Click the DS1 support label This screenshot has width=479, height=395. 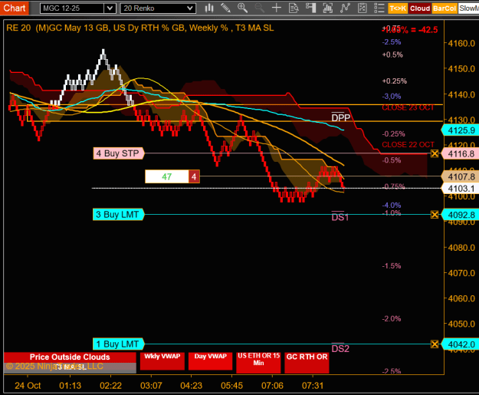pyautogui.click(x=340, y=217)
